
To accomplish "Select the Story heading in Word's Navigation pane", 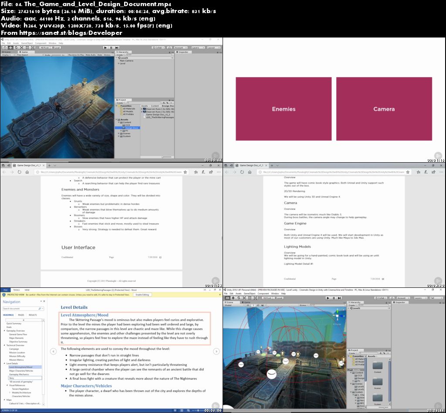I will (25, 378).
